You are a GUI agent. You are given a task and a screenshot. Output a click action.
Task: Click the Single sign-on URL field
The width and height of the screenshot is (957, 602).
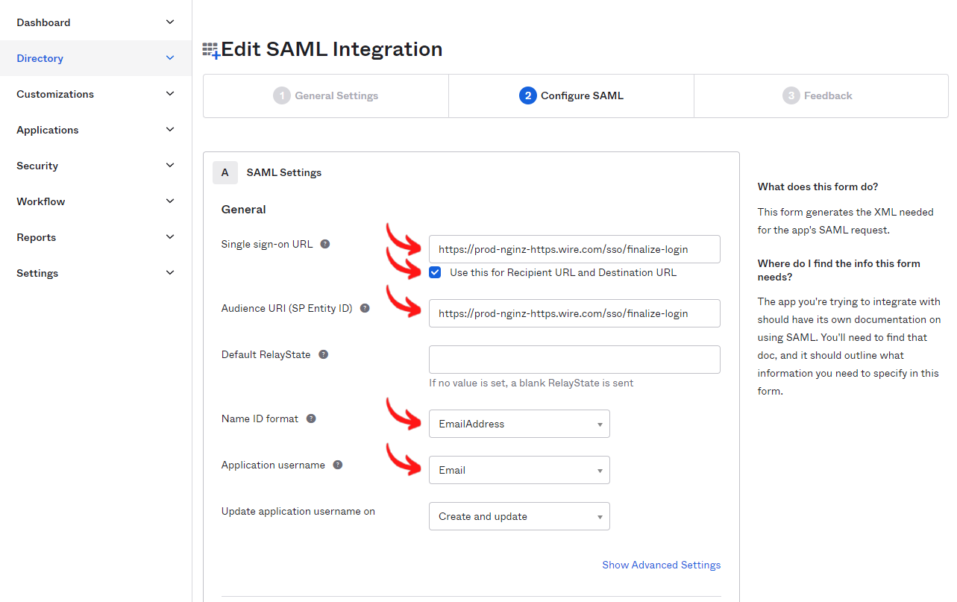[574, 249]
